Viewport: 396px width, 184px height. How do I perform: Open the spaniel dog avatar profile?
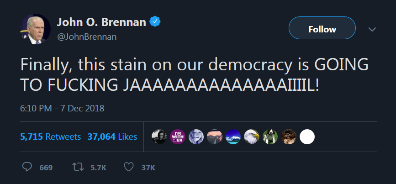tap(270, 137)
